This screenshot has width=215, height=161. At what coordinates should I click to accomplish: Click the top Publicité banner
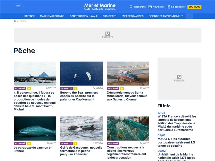107,35
